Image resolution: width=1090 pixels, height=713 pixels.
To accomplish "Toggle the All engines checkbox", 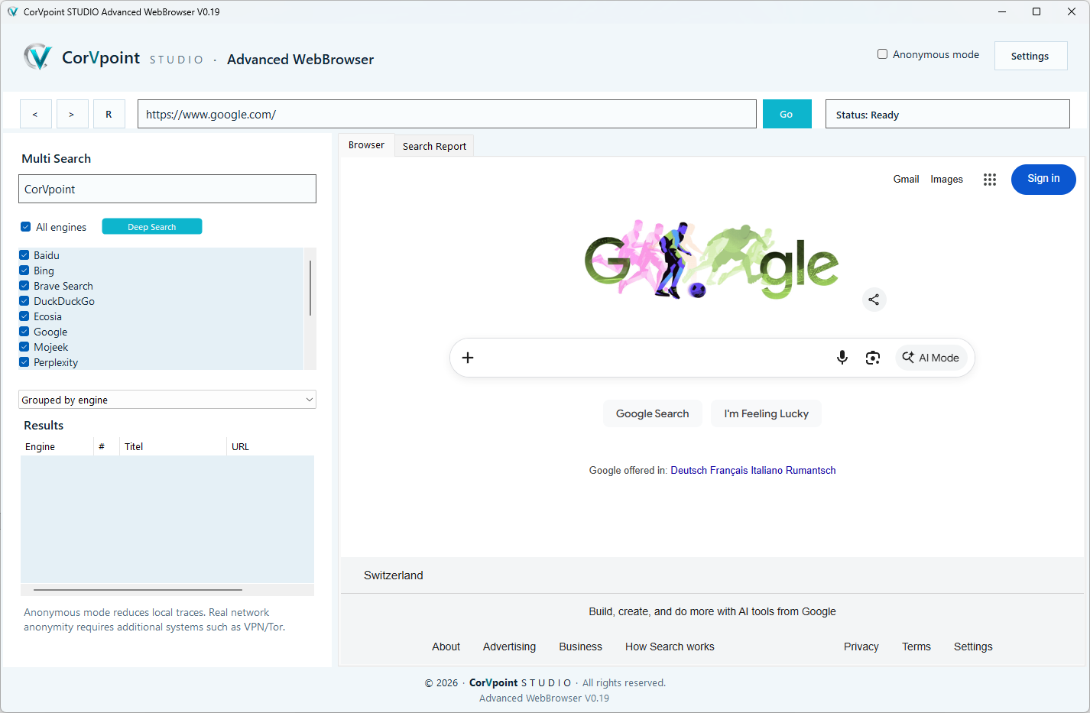I will click(x=26, y=227).
